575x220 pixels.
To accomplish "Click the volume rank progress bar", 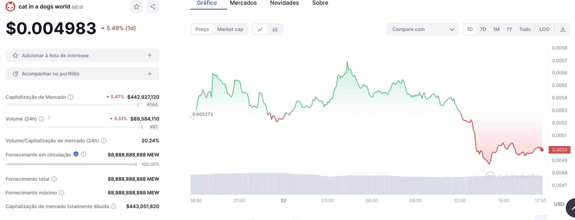I will (74, 127).
